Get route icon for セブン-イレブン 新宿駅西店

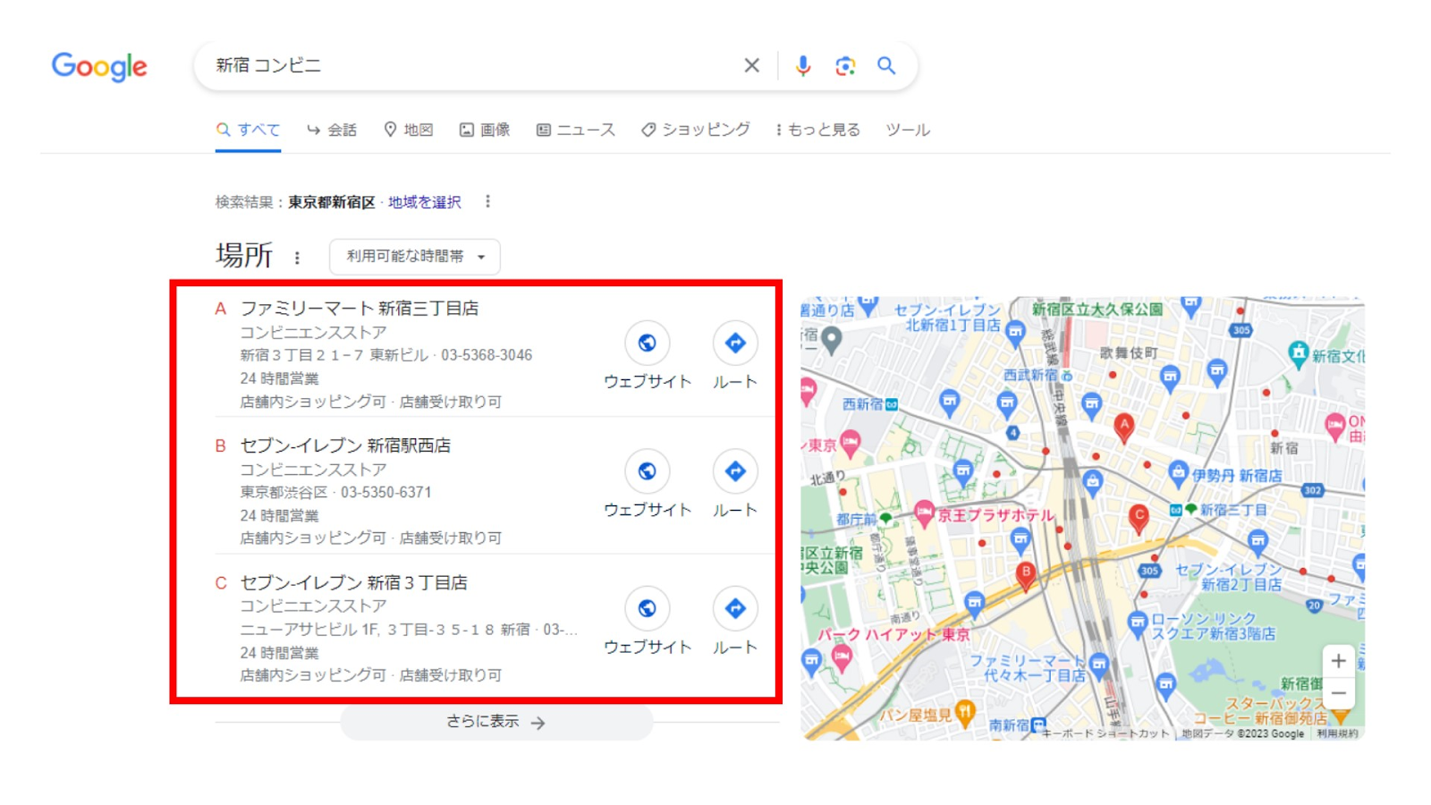735,471
